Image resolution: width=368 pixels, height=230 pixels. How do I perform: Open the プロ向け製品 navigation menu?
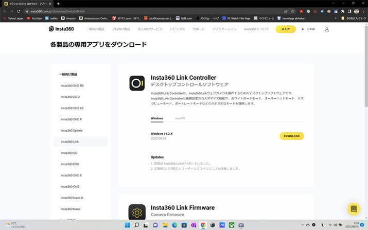[x=121, y=29]
